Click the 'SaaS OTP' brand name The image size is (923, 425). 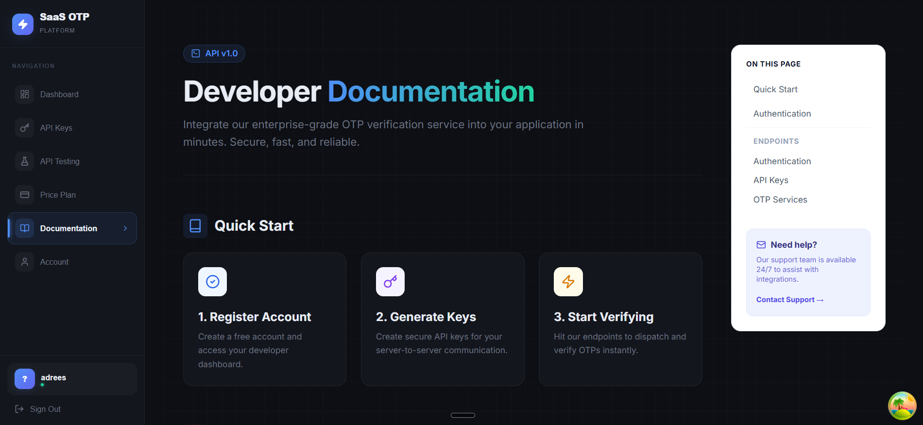(x=65, y=17)
